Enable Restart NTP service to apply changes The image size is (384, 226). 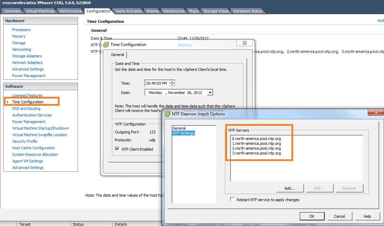click(232, 199)
